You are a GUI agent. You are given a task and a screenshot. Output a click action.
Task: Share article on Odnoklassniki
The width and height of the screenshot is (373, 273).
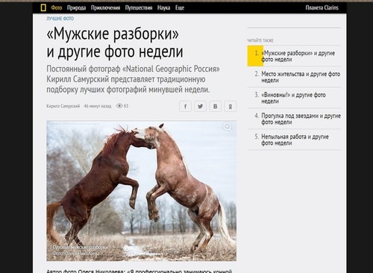[231, 107]
